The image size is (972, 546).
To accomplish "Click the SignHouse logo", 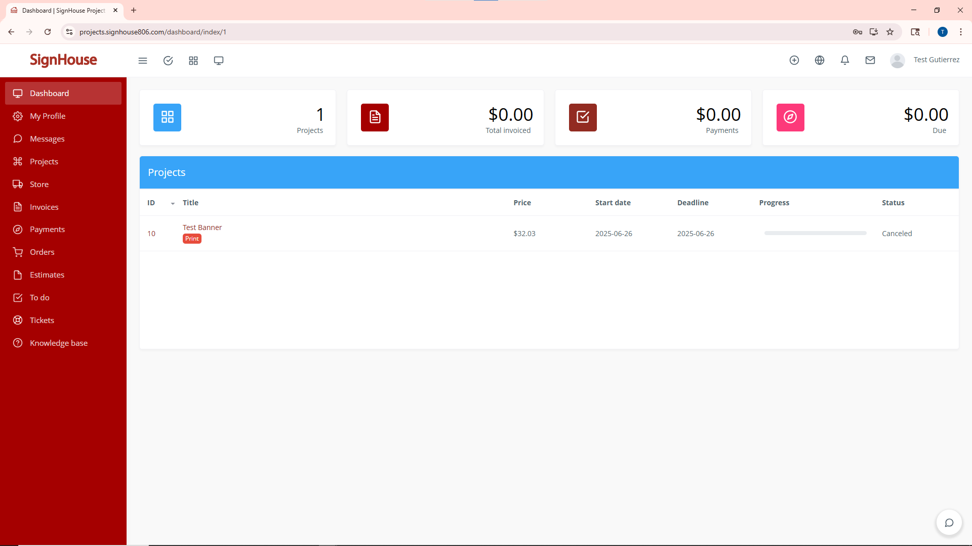I will [x=63, y=60].
